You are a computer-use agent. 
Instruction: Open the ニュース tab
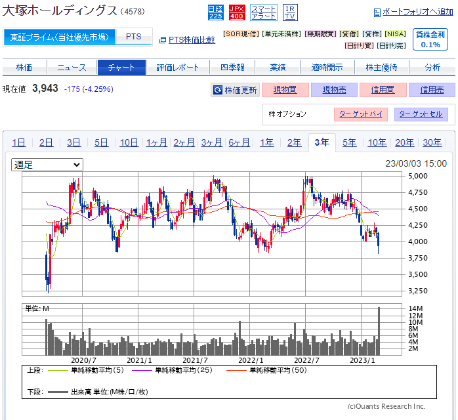72,68
